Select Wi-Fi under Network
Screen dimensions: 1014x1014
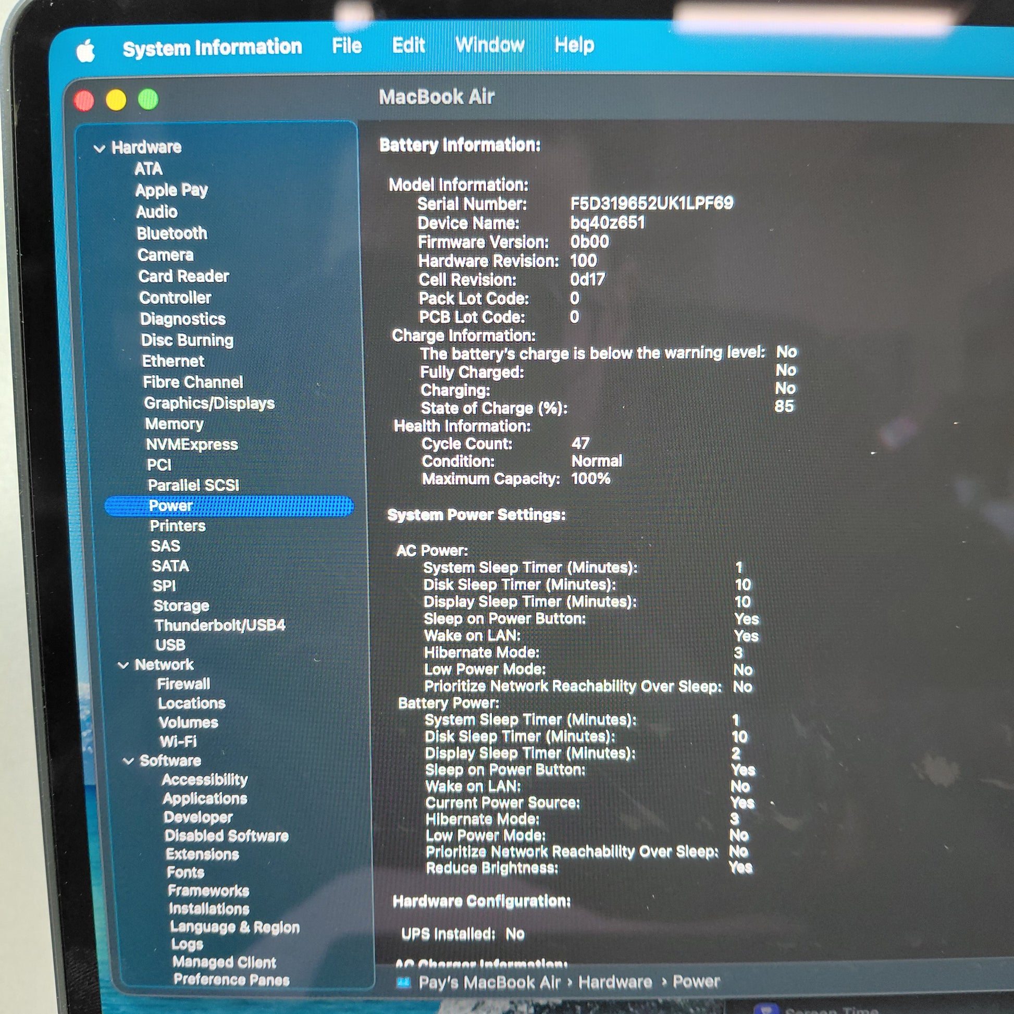click(x=178, y=741)
